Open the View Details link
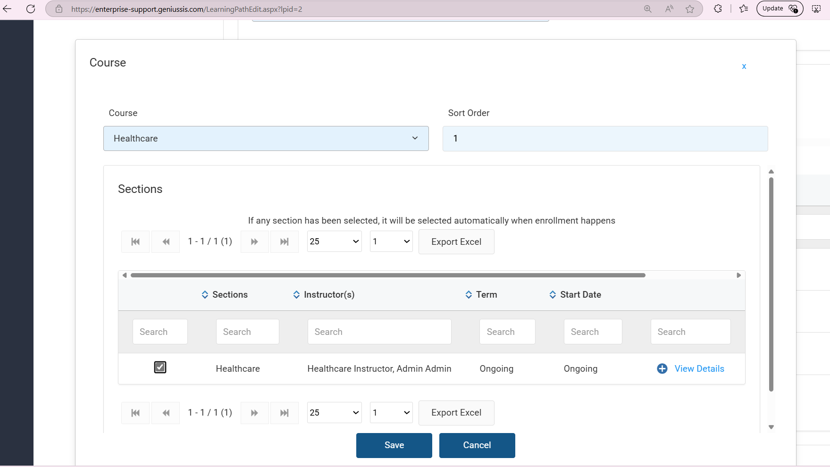The width and height of the screenshot is (830, 467). [699, 369]
